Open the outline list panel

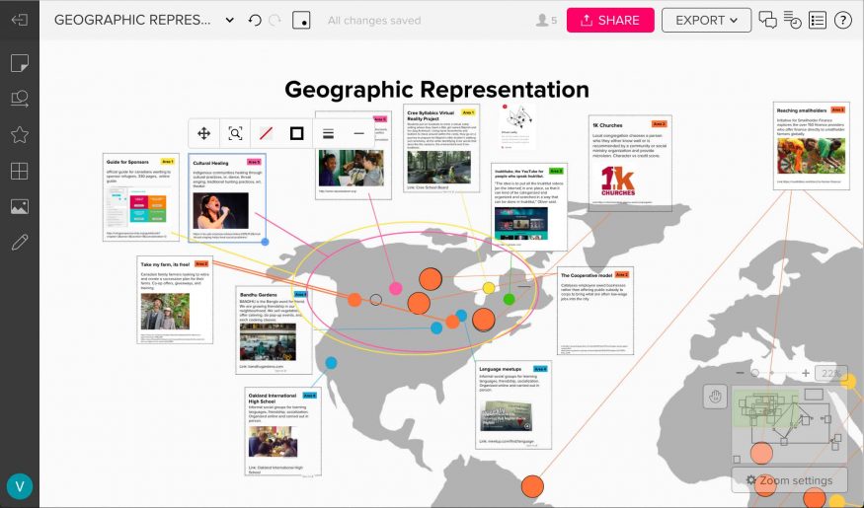[818, 20]
